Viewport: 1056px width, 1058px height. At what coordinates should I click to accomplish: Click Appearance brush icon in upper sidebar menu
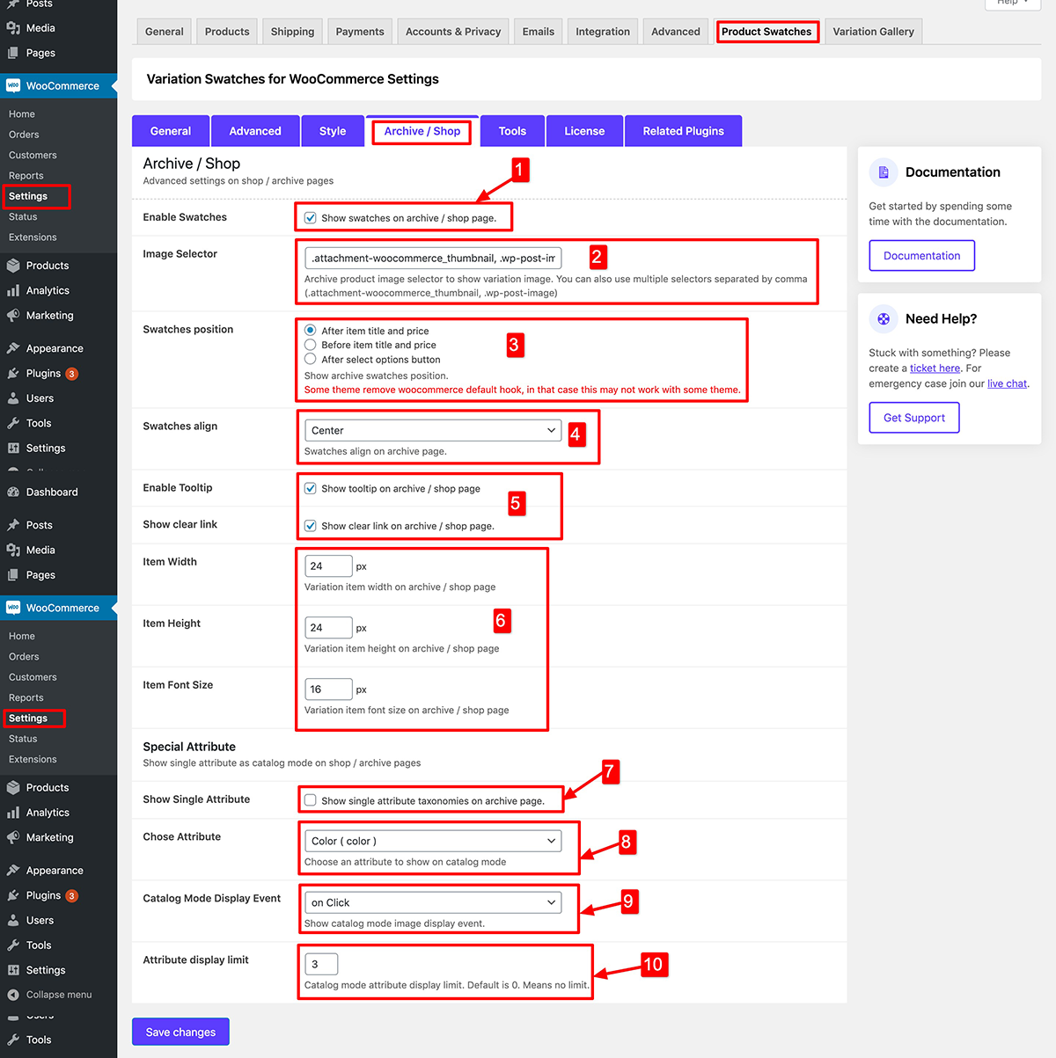(13, 348)
